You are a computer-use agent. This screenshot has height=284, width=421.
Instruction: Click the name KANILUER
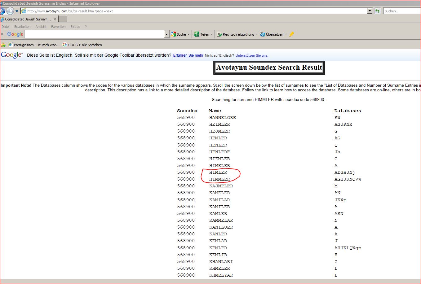pyautogui.click(x=221, y=227)
